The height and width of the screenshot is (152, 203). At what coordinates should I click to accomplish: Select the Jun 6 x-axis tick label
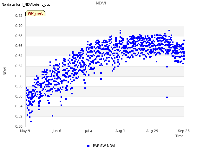tap(57, 131)
